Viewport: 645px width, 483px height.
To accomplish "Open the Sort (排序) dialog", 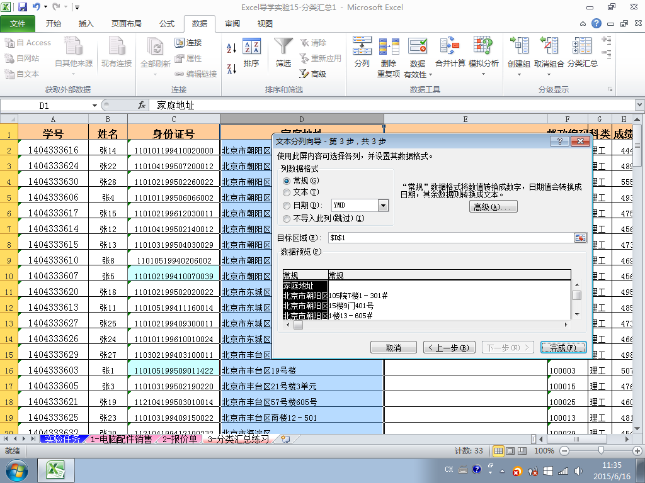I will (x=251, y=52).
